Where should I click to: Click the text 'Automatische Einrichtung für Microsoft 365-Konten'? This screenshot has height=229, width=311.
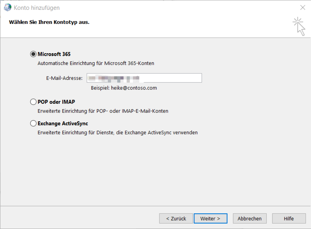[96, 63]
